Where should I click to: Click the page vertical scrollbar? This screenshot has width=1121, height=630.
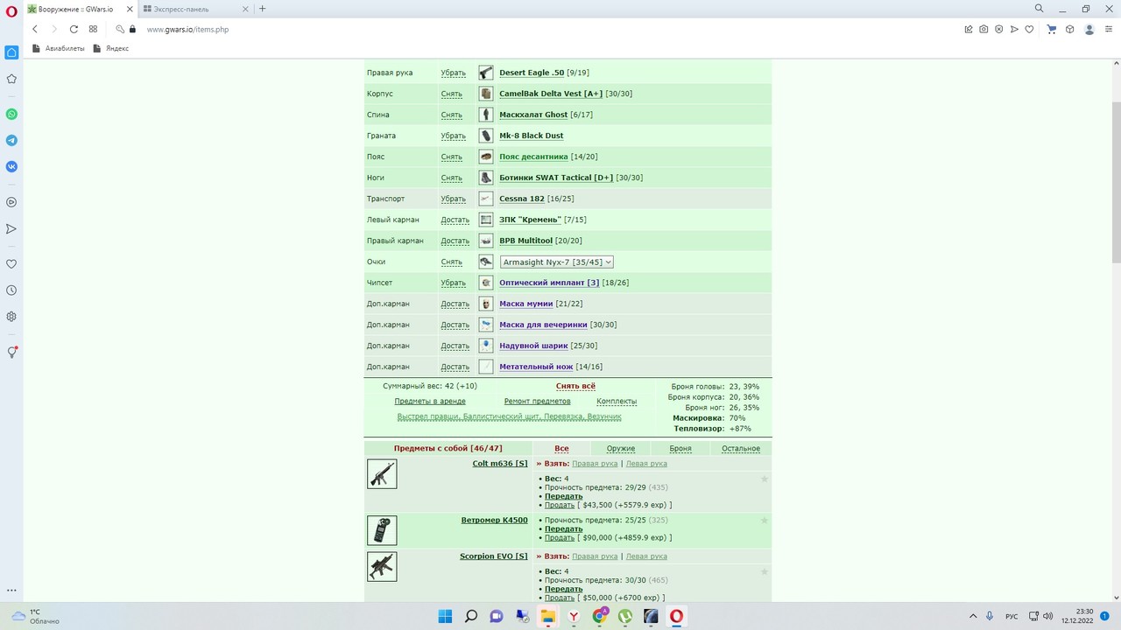[x=1116, y=332]
